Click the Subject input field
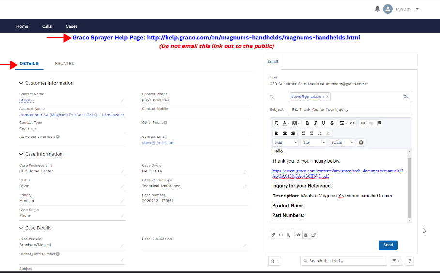The width and height of the screenshot is (440, 273). 350,110
